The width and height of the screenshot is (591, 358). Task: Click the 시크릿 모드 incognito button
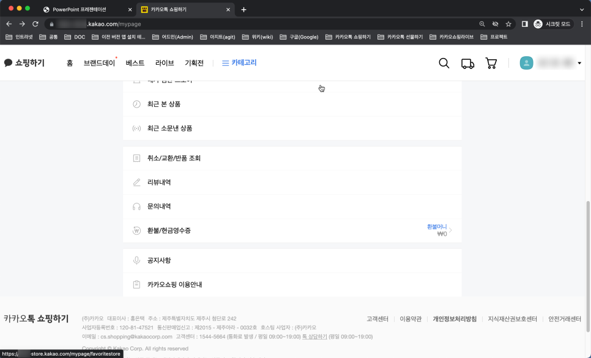(552, 24)
